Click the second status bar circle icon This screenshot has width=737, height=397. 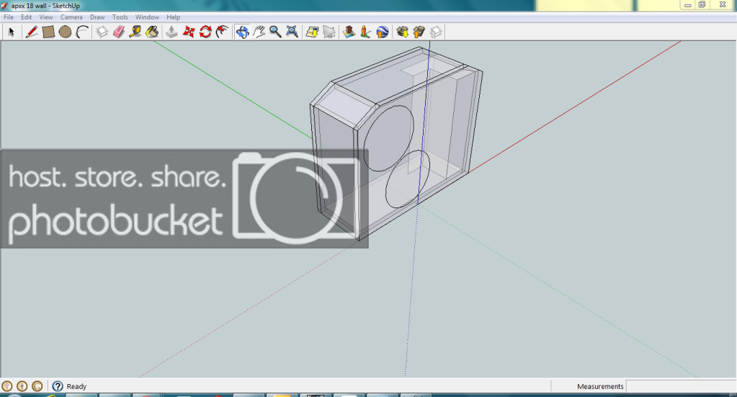point(22,386)
